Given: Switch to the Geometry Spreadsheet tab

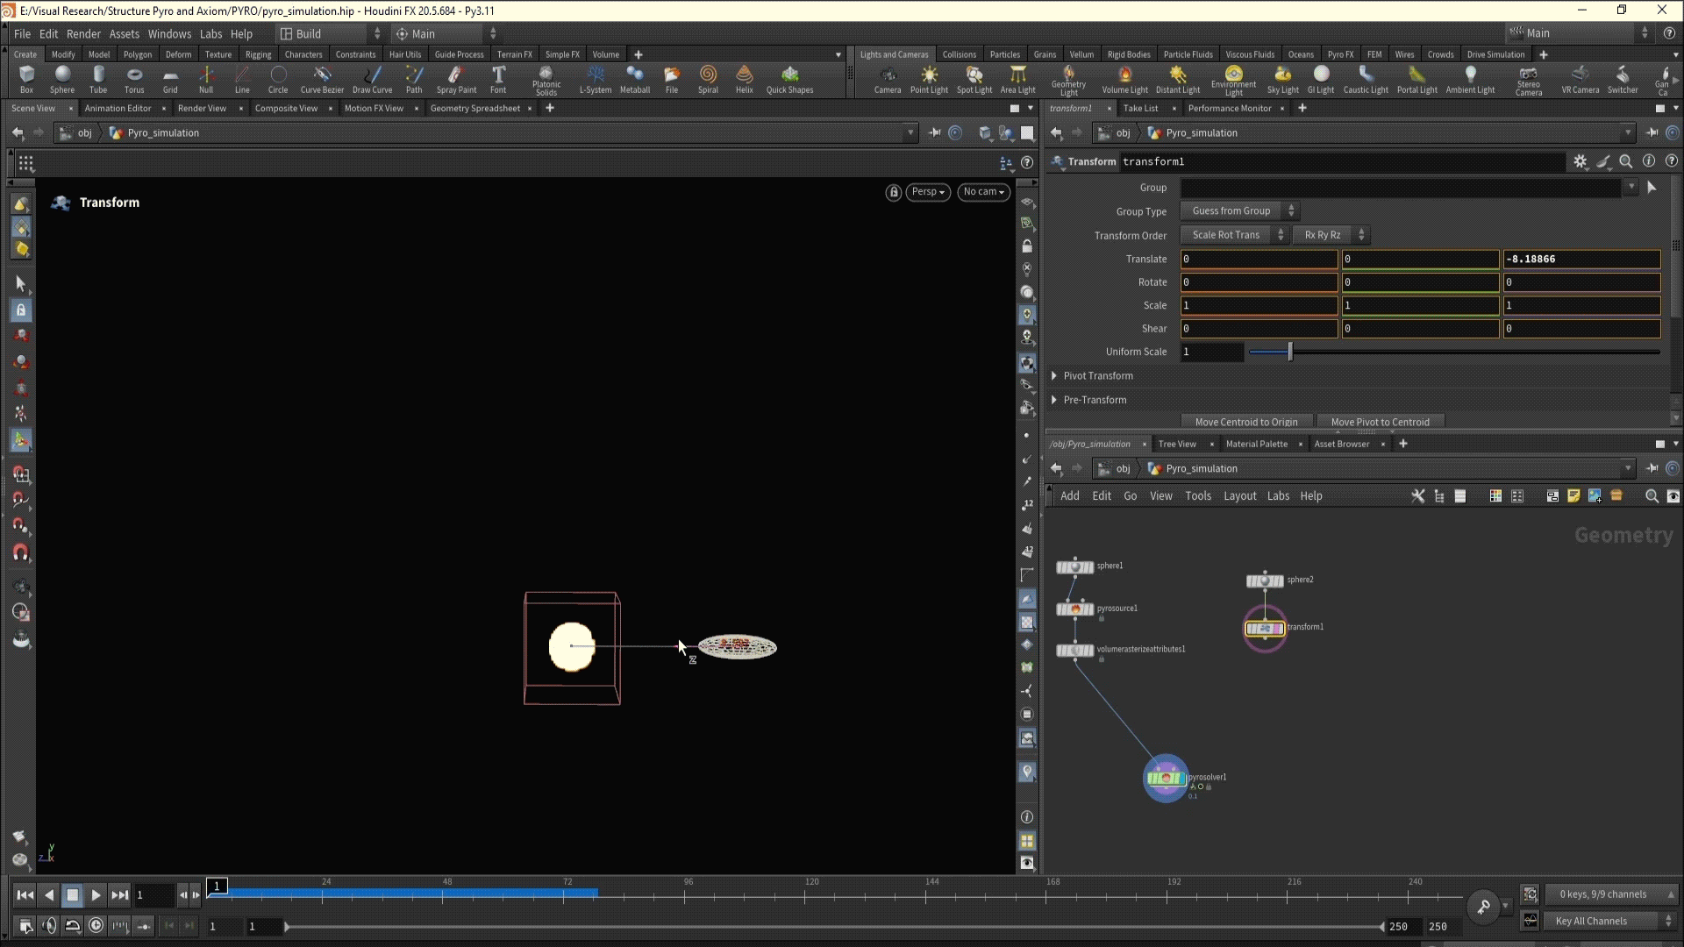Looking at the screenshot, I should click(x=475, y=108).
